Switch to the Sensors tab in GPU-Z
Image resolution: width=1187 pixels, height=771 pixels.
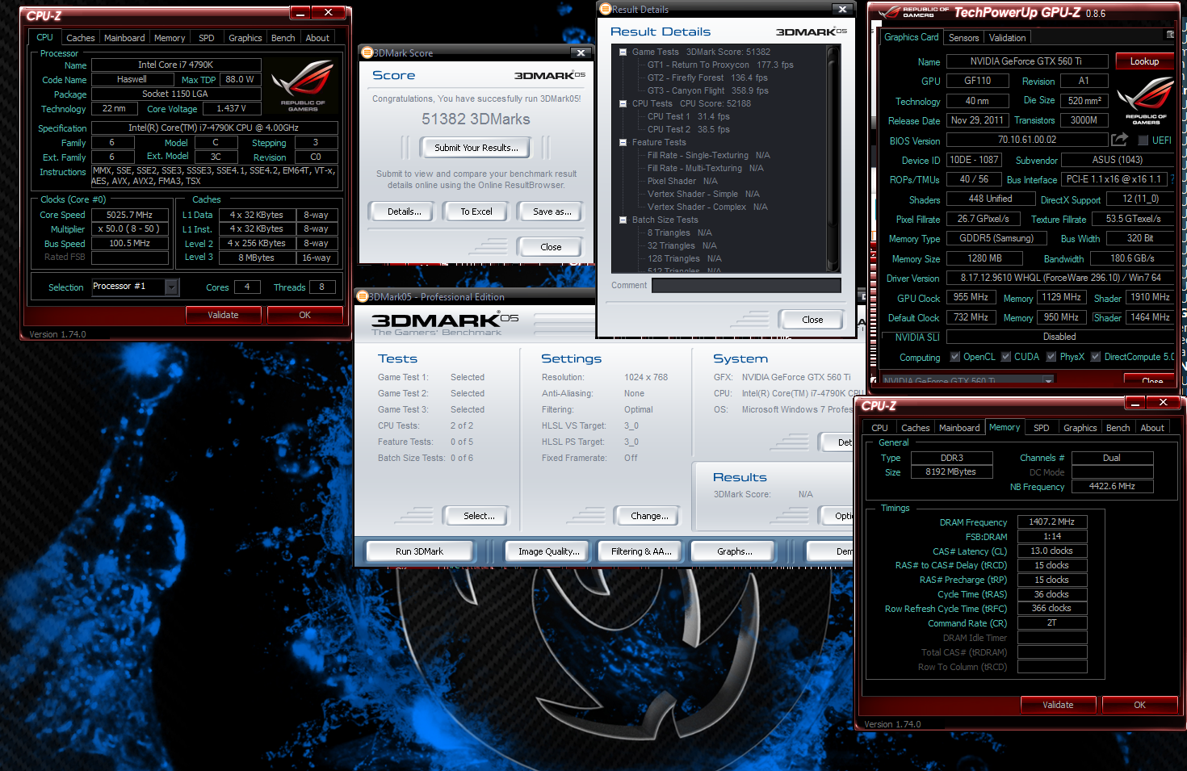tap(963, 38)
